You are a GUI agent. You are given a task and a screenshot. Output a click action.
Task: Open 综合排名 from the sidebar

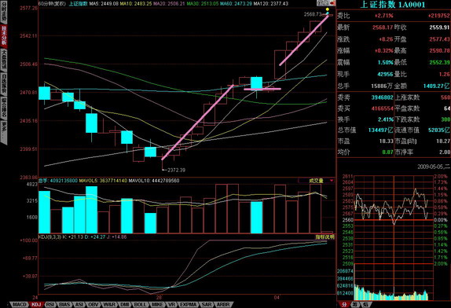4,108
